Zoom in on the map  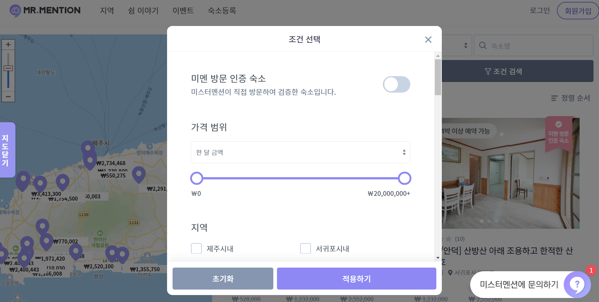[8, 45]
